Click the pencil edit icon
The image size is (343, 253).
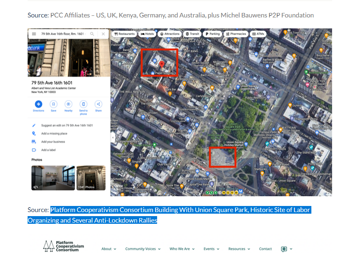click(x=34, y=125)
